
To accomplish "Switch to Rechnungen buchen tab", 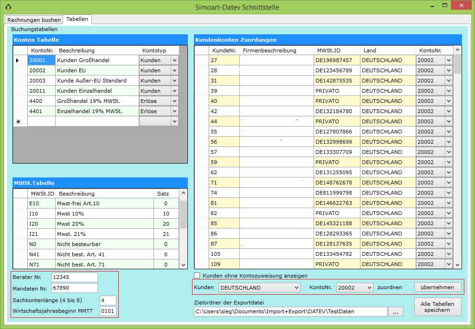I will coord(34,20).
